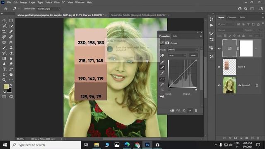
Task: Click the Share icon in top right
Action: coord(261,9)
